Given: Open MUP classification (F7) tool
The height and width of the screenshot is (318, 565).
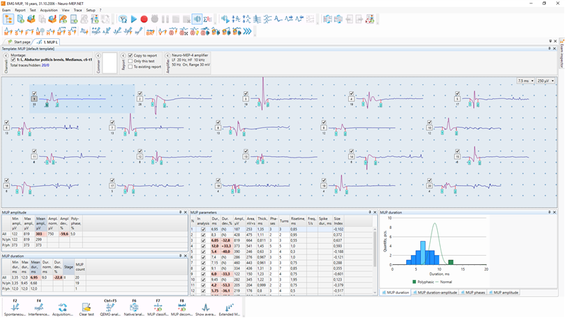Looking at the screenshot, I should click(x=157, y=307).
